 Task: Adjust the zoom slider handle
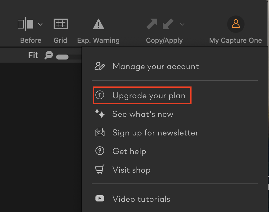[x=62, y=57]
